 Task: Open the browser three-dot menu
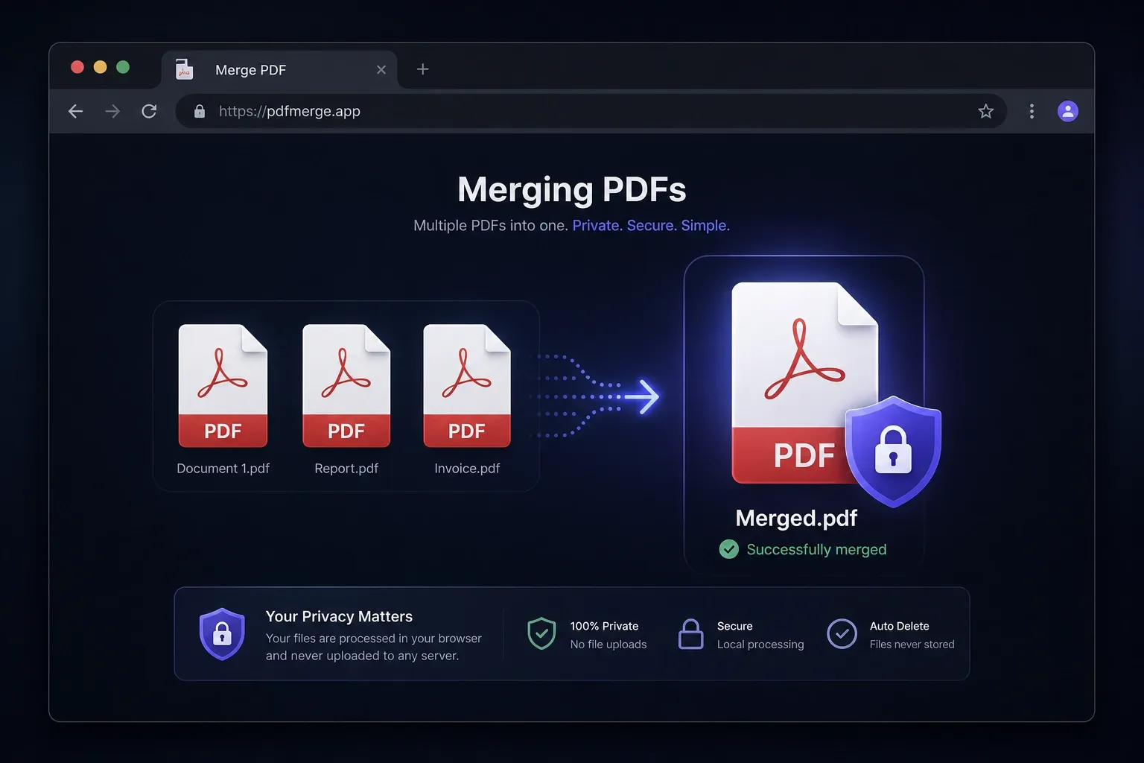coord(1032,111)
